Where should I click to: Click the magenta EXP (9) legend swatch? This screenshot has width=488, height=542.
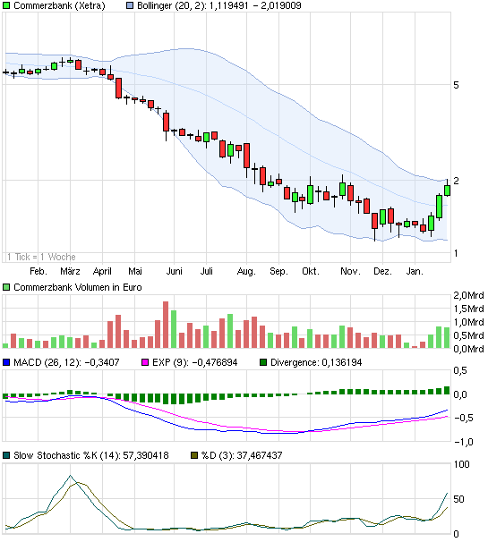coord(145,362)
